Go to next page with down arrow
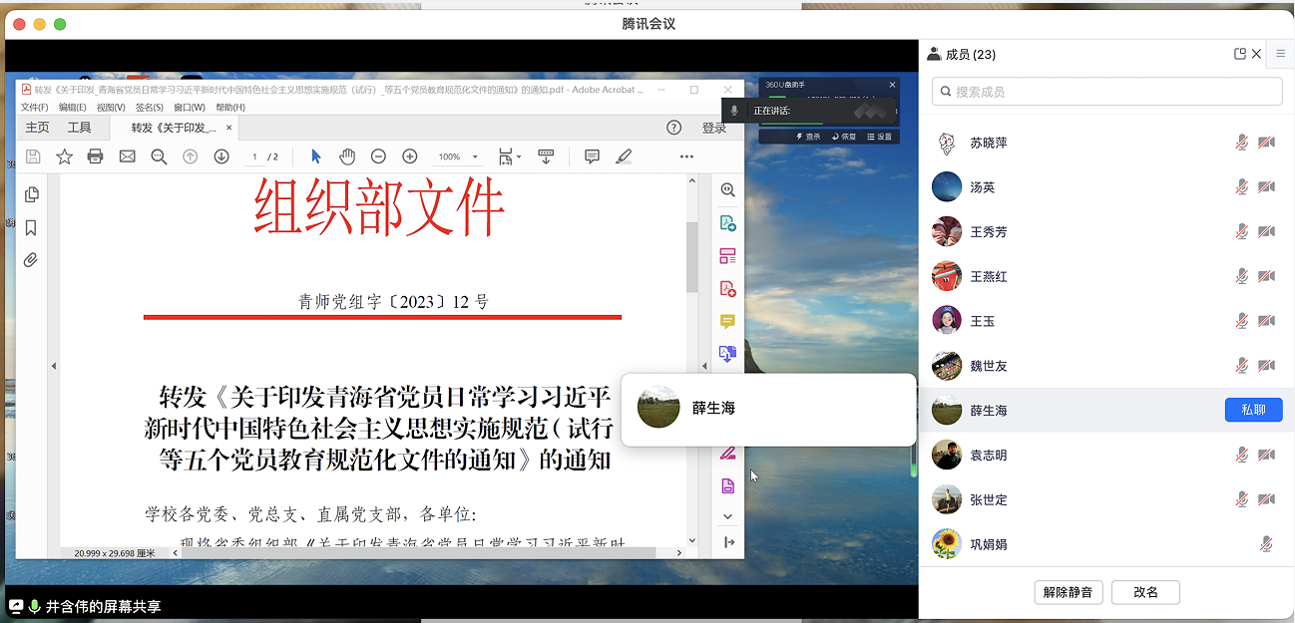Screen dimensions: 1295x623 [x=221, y=156]
